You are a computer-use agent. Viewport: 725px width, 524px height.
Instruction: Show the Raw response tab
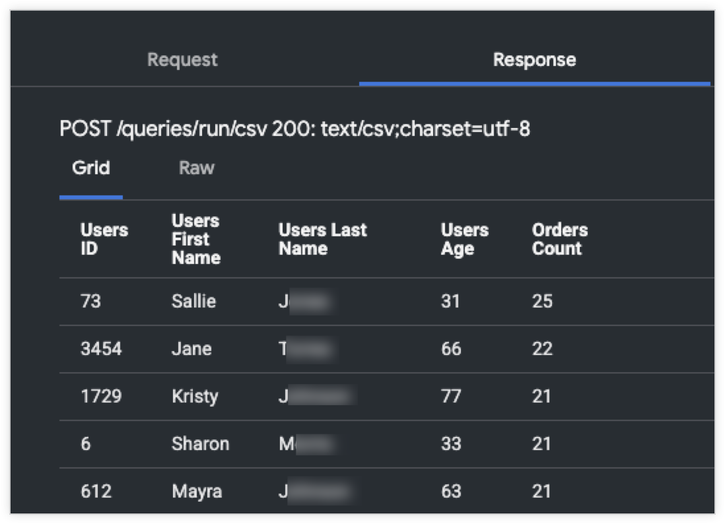tap(197, 168)
